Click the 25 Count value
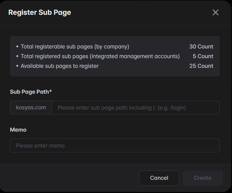This screenshot has width=232, height=193. tap(201, 66)
